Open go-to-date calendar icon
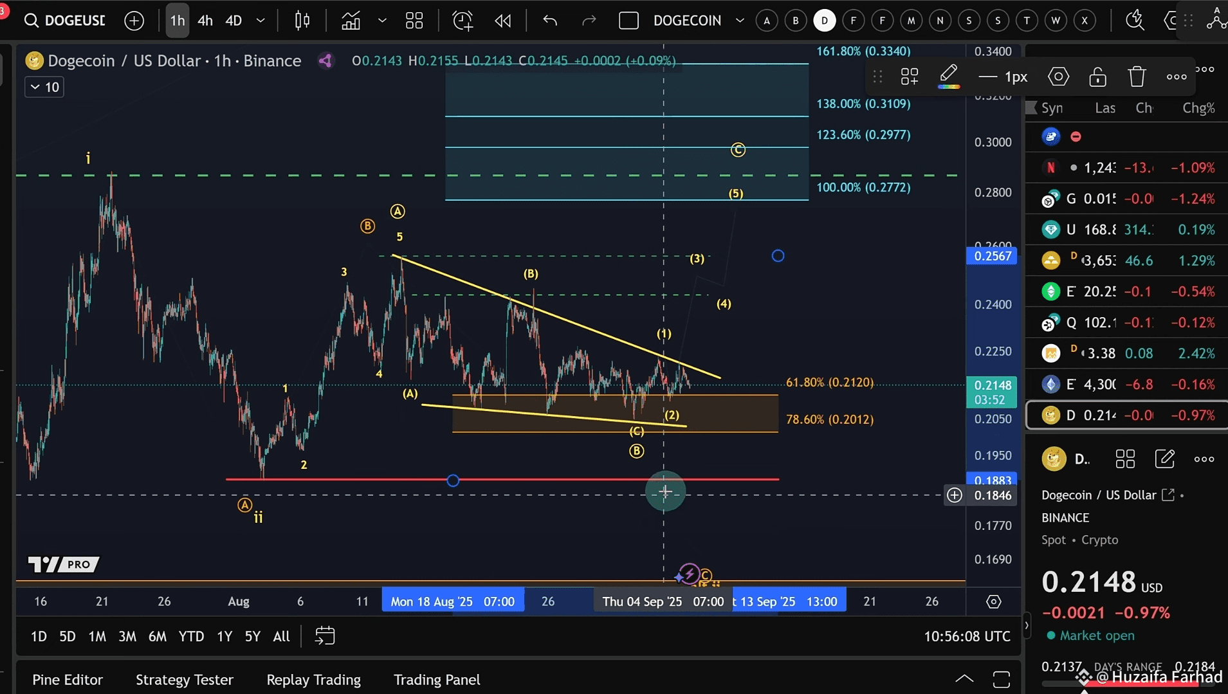The width and height of the screenshot is (1228, 694). [x=325, y=636]
